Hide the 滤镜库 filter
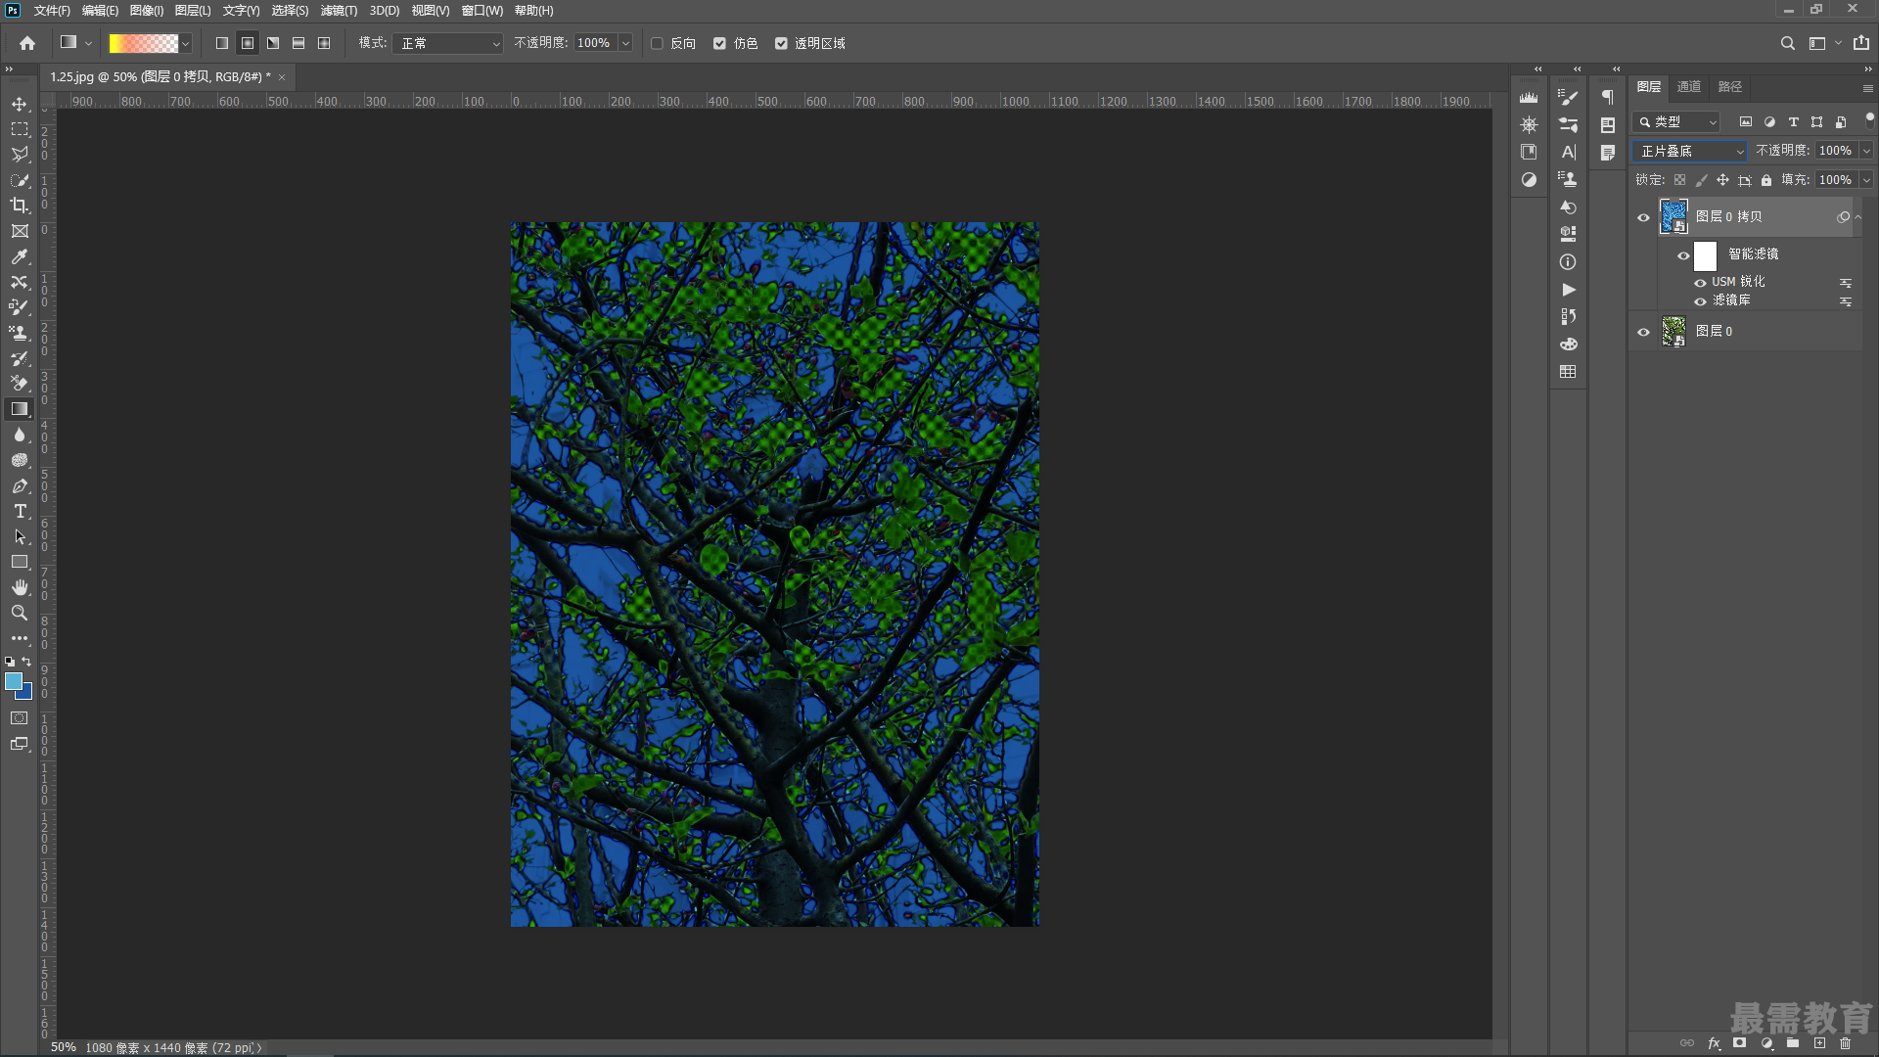The width and height of the screenshot is (1879, 1057). [1701, 301]
